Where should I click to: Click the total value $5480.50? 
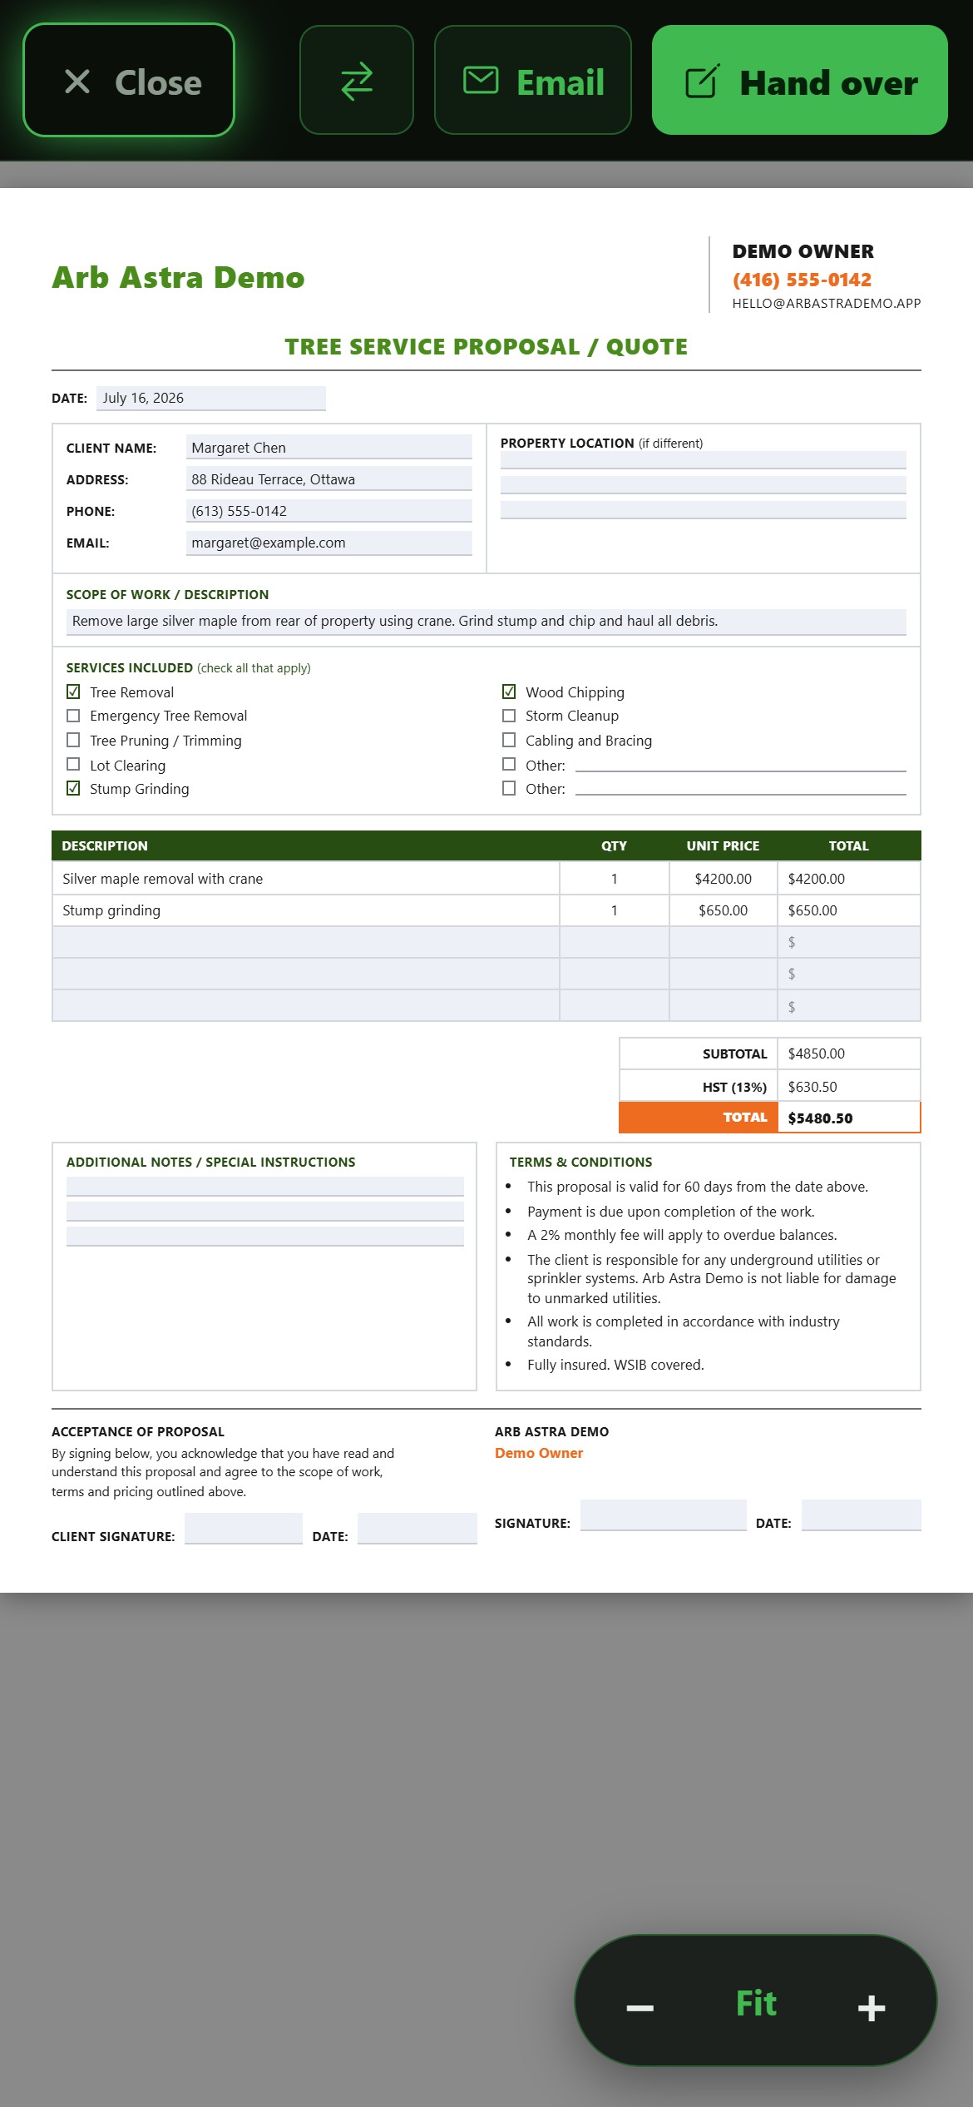tap(849, 1118)
